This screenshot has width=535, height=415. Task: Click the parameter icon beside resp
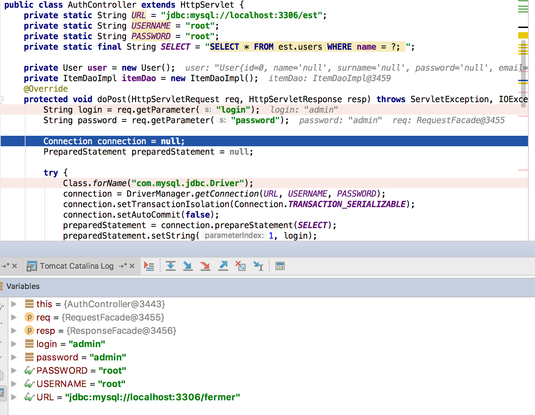pos(29,330)
